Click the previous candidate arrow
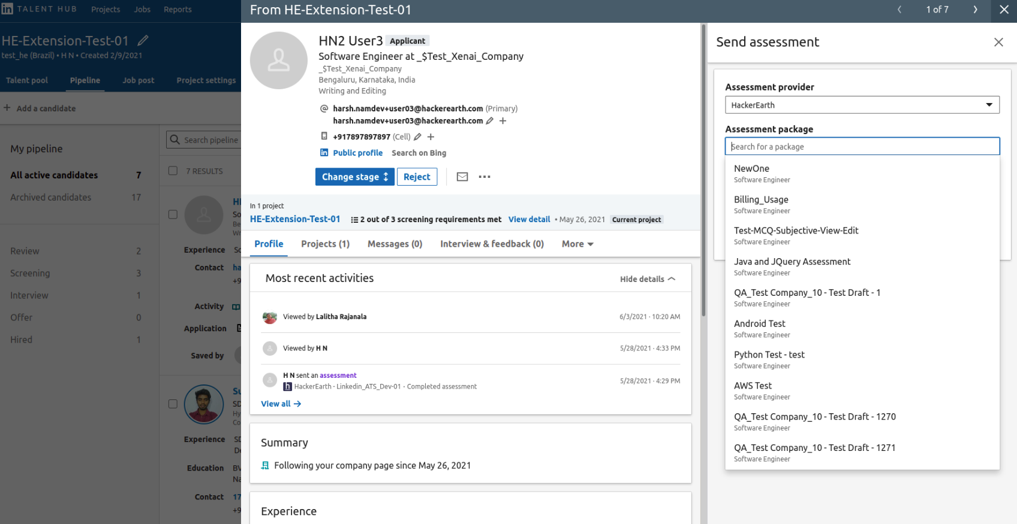Image resolution: width=1017 pixels, height=524 pixels. [x=899, y=10]
